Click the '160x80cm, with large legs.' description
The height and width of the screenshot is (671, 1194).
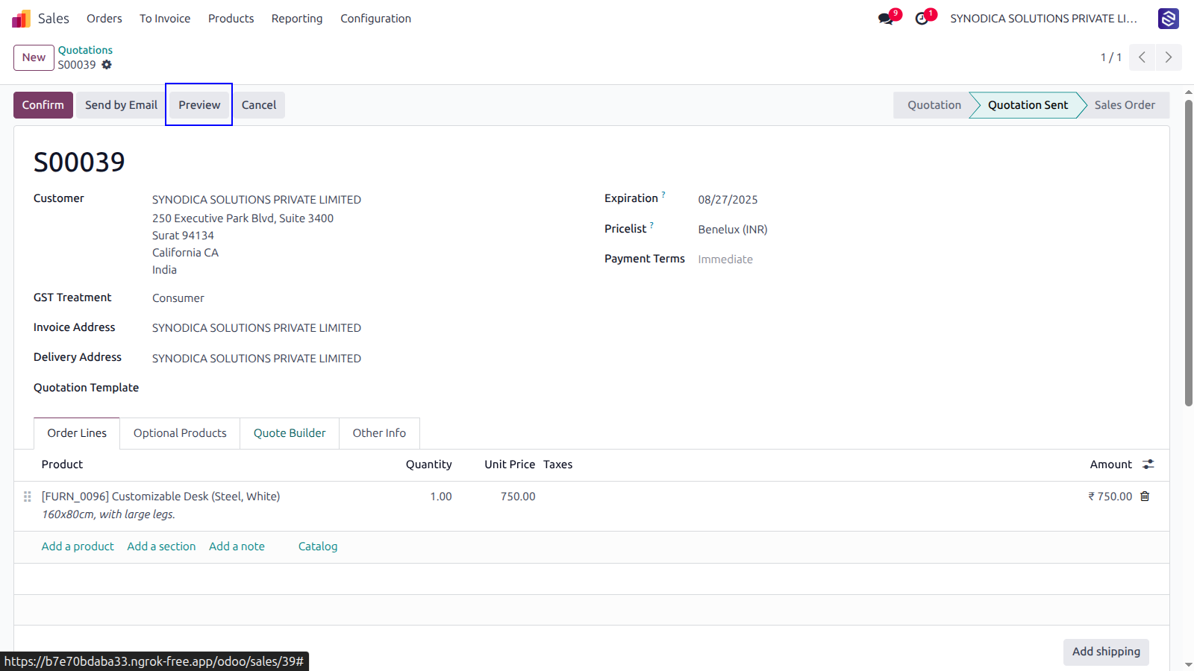[108, 514]
